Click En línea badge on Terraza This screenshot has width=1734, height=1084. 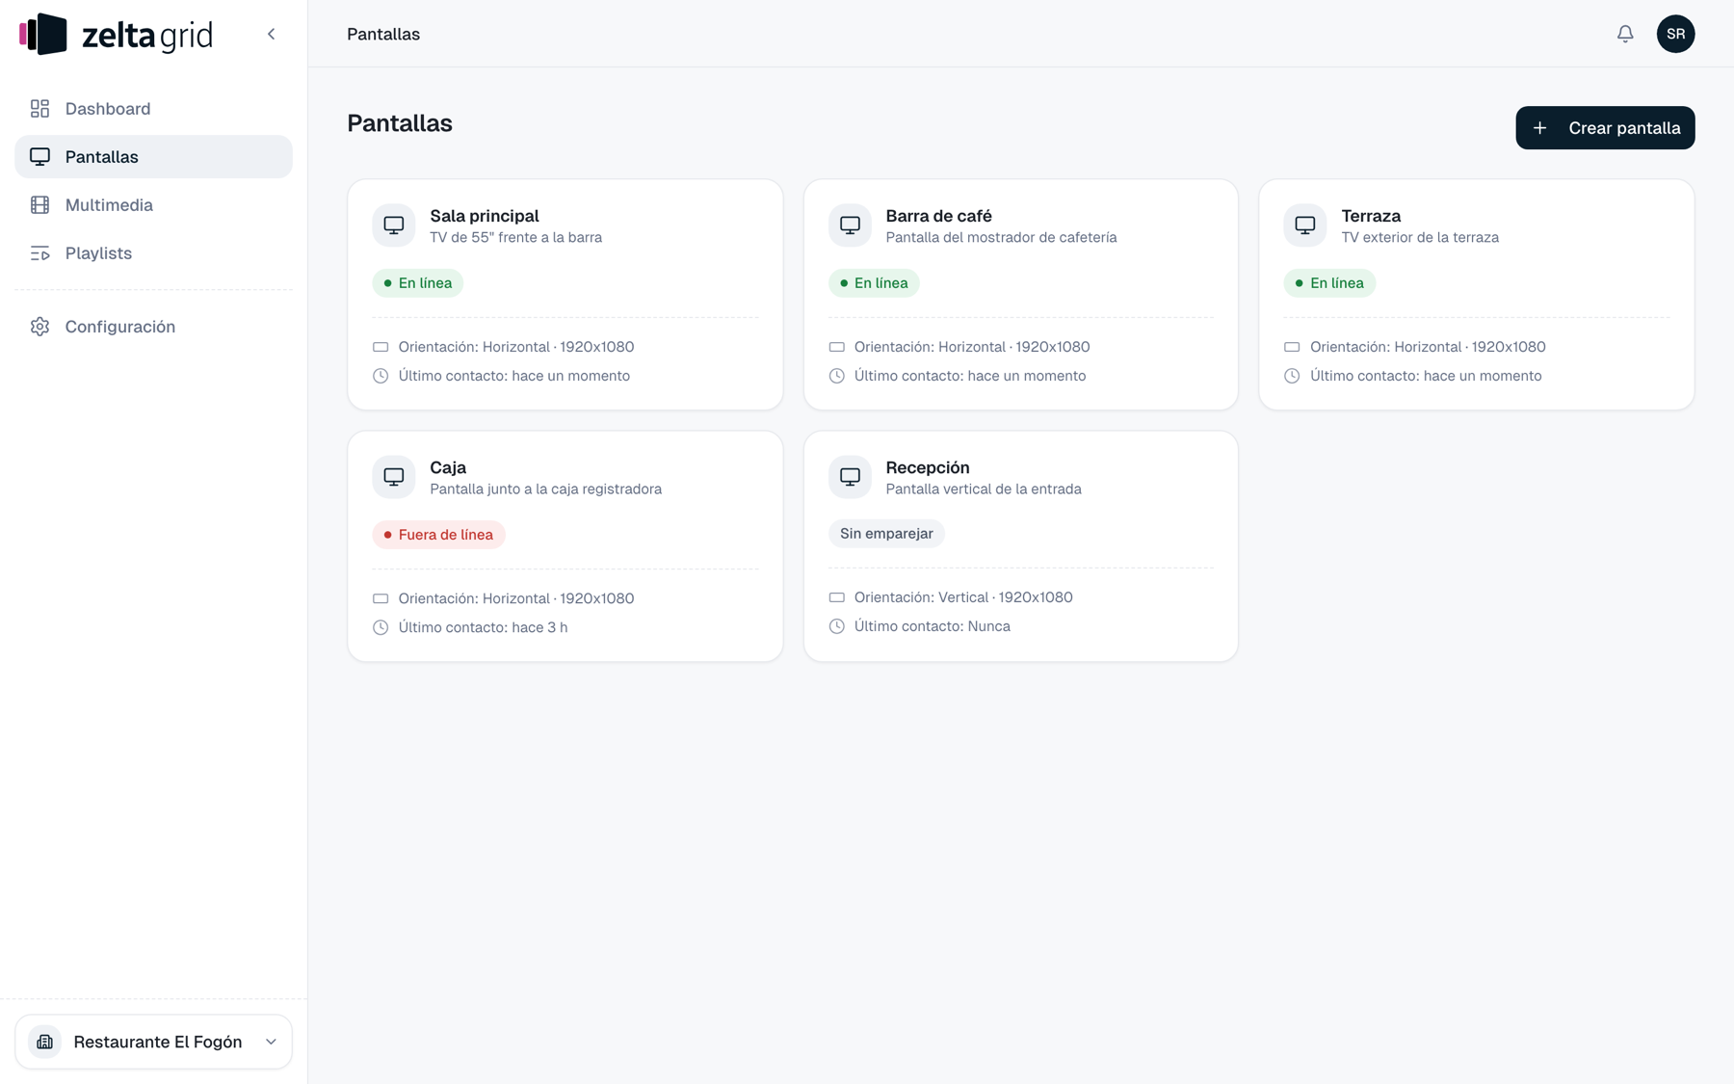[x=1329, y=283]
